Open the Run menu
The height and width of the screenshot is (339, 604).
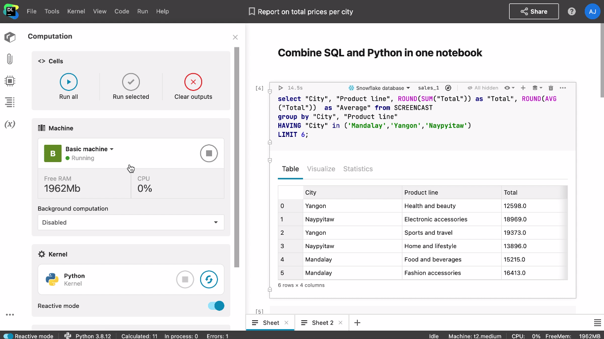tap(143, 11)
